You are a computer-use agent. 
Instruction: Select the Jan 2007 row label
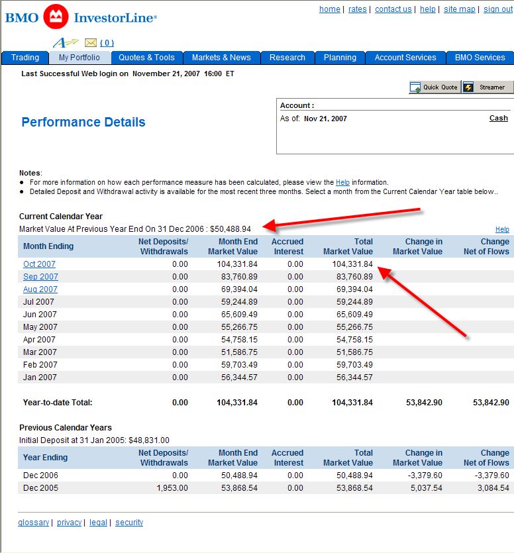coord(40,377)
